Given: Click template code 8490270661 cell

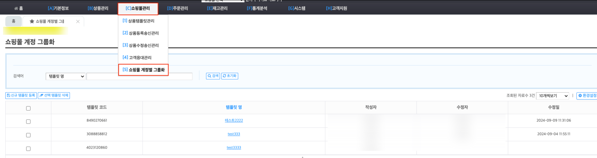Looking at the screenshot, I should (97, 121).
